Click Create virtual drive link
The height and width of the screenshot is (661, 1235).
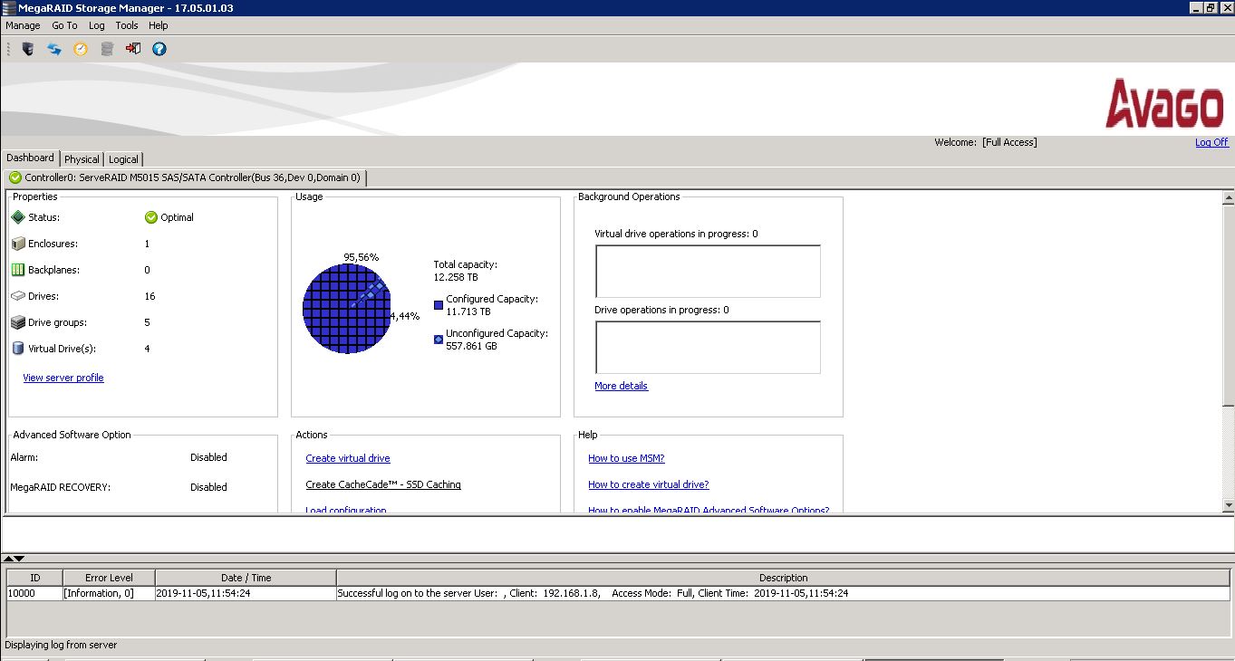pos(348,458)
